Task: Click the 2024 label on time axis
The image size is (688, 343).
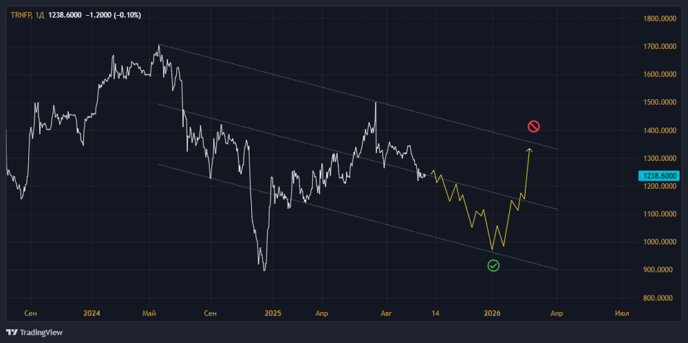Action: coord(92,313)
